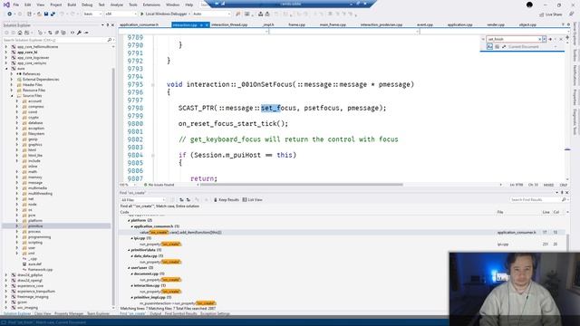Click the Save All toolbar icon

pyautogui.click(x=53, y=14)
